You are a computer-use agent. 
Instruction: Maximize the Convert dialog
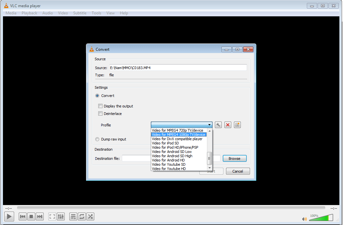pos(237,49)
